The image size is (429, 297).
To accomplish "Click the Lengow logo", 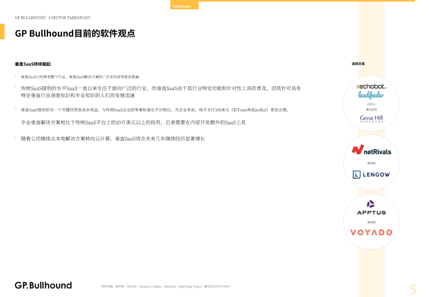I will 371,174.
